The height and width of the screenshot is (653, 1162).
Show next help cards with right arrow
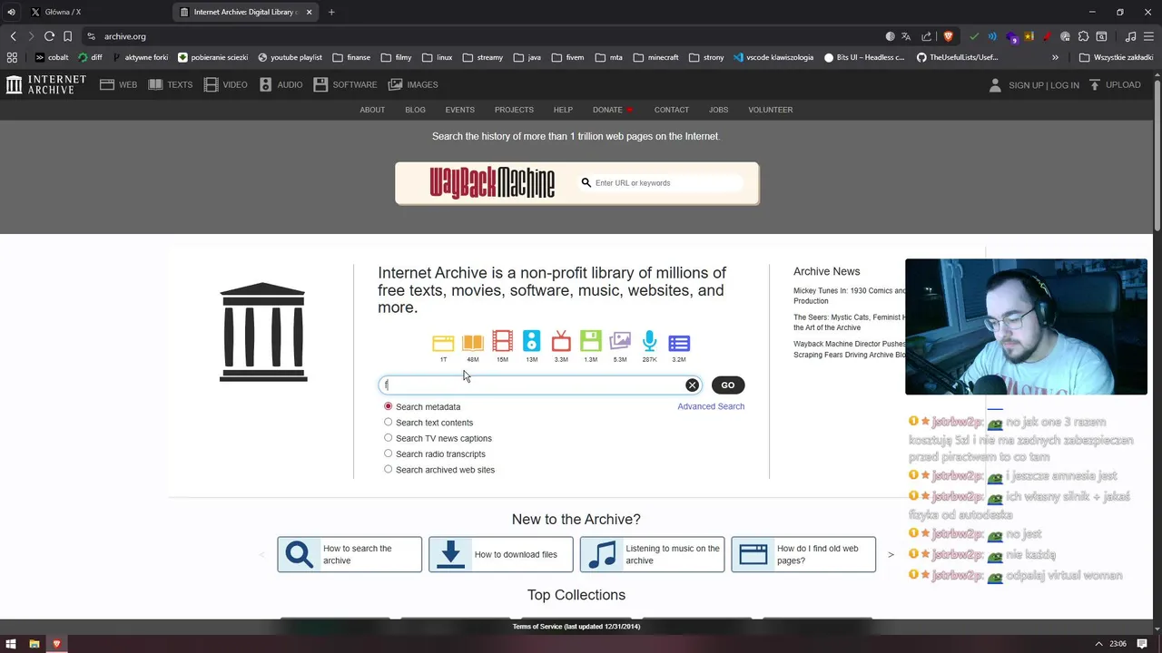891,554
